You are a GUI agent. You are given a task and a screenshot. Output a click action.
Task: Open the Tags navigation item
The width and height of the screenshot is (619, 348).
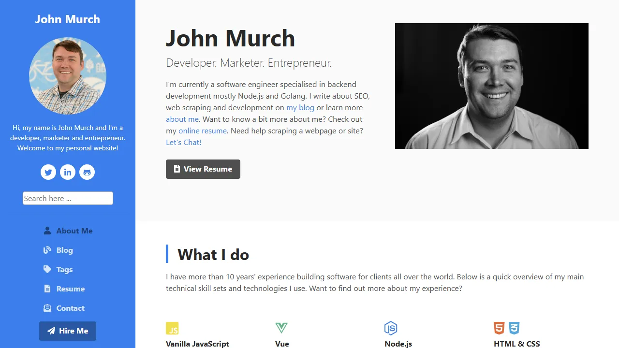coord(63,269)
